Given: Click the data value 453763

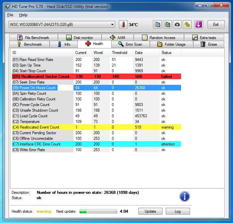Looking at the screenshot, I should [x=141, y=116].
